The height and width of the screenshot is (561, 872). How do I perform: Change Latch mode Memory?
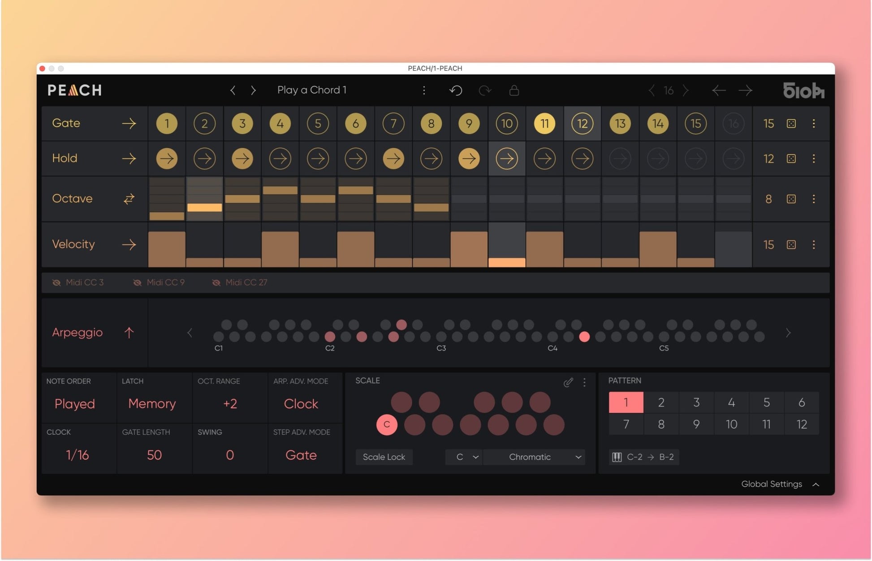pos(152,404)
